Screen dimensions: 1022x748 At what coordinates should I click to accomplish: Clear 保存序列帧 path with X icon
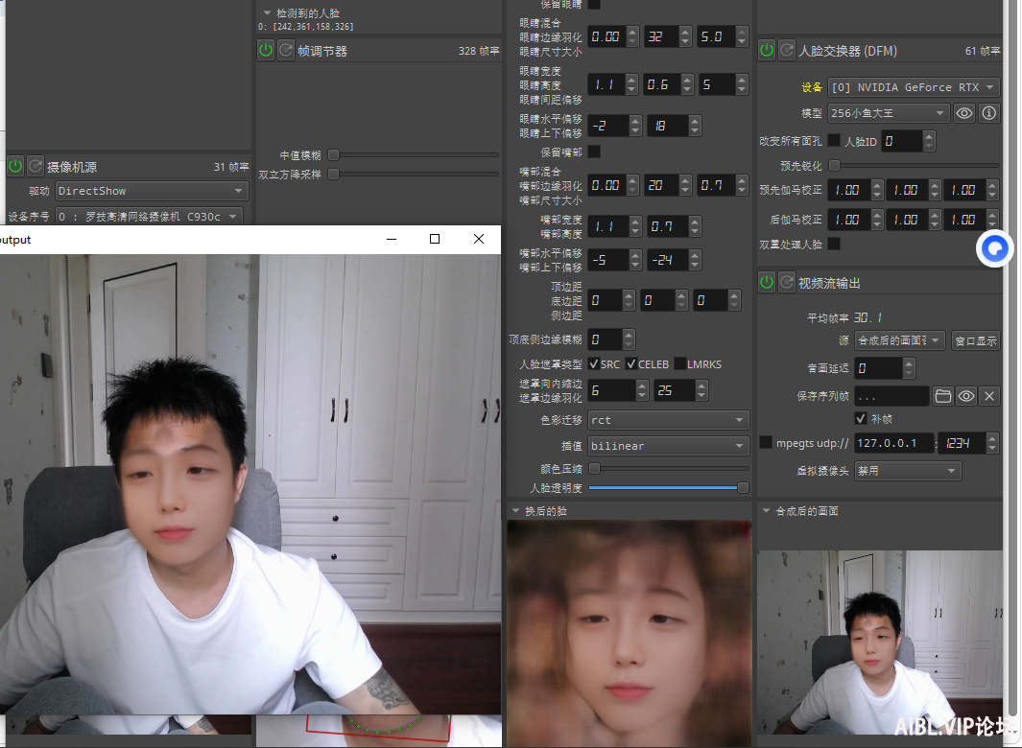point(989,396)
